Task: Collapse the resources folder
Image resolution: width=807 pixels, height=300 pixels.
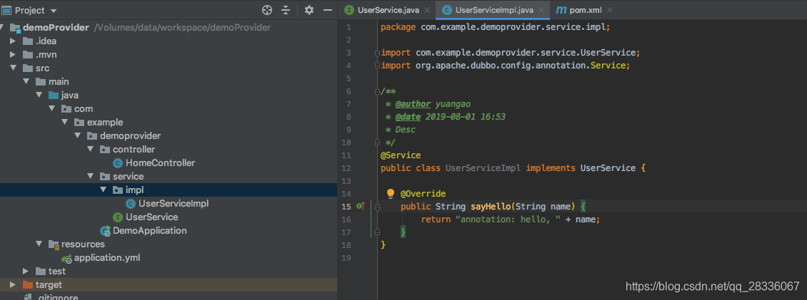Action: point(39,244)
